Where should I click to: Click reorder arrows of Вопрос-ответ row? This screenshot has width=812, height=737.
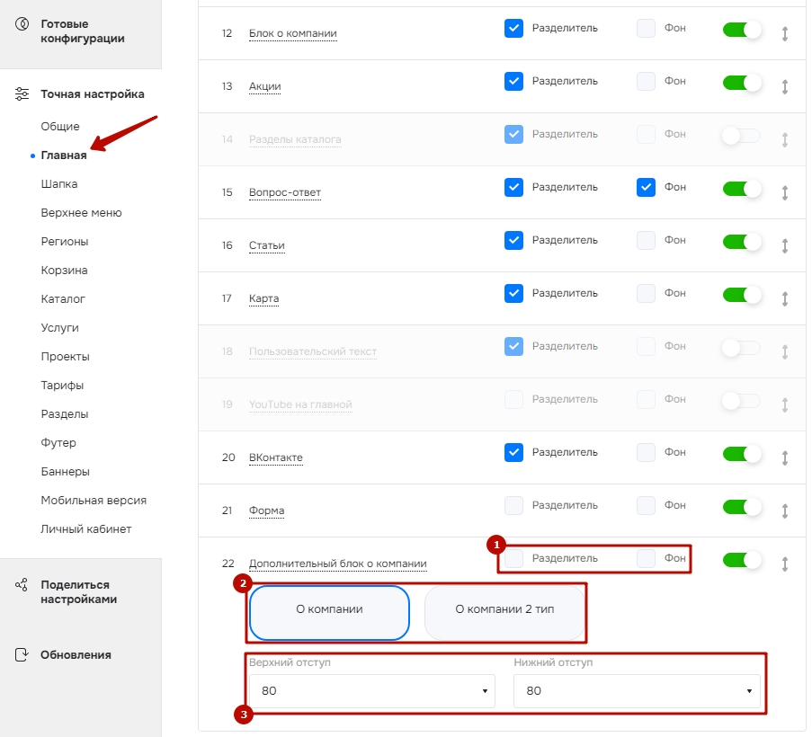pyautogui.click(x=785, y=192)
